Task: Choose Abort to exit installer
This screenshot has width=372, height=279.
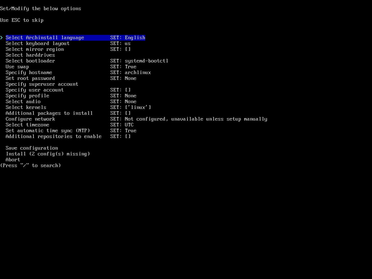Action: click(x=13, y=160)
